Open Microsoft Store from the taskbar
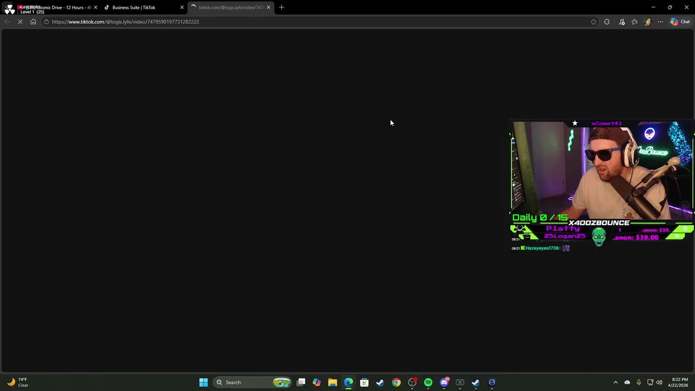 tap(364, 382)
